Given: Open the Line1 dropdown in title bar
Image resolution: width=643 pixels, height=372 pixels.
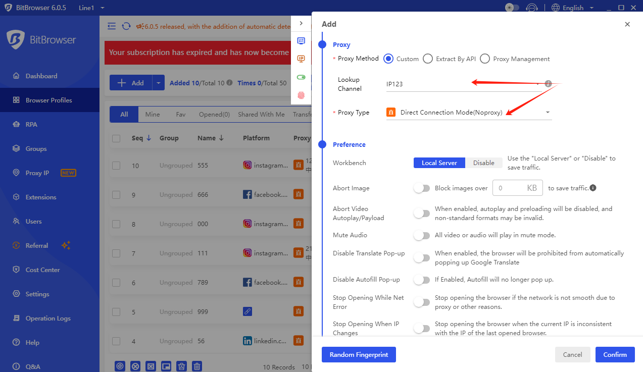Looking at the screenshot, I should 92,8.
